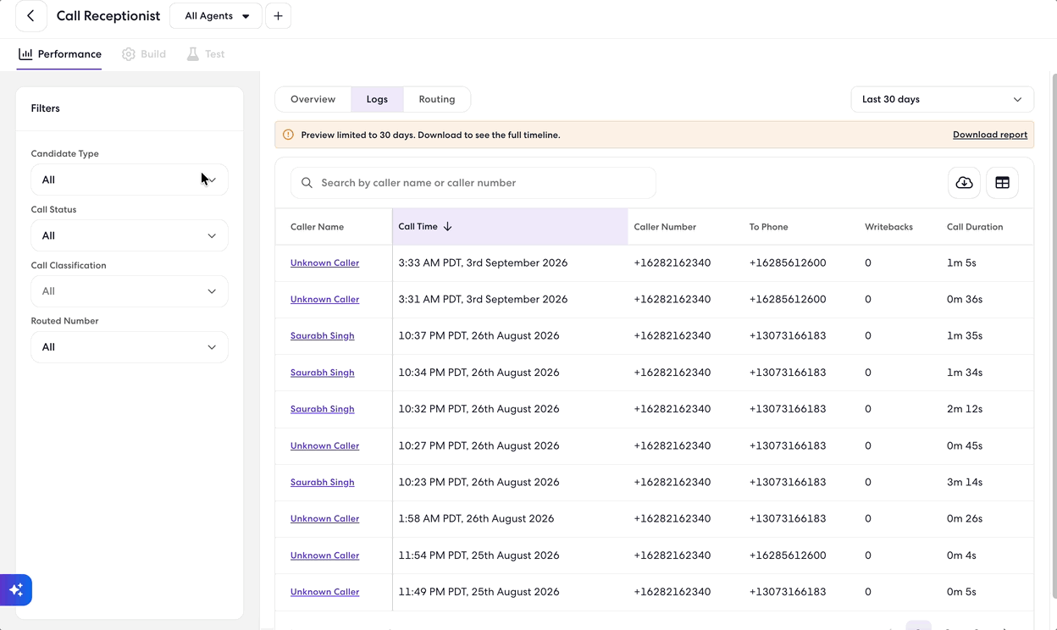Expand the Call Status dropdown
1057x630 pixels.
(130, 235)
